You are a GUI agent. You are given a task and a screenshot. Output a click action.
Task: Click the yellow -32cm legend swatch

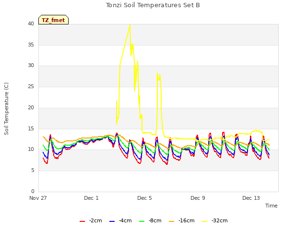click(205, 221)
